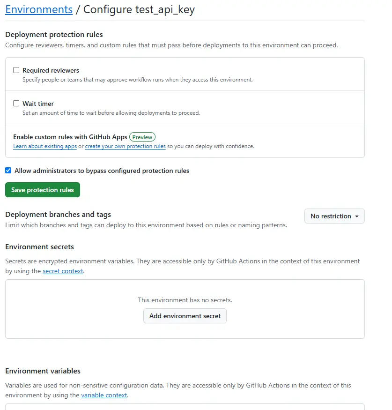Click the Deployment branches and tags heading
Image resolution: width=392 pixels, height=410 pixels.
pyautogui.click(x=58, y=215)
